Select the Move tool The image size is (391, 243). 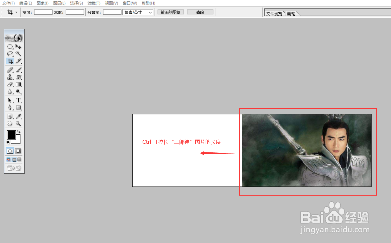tap(18, 47)
